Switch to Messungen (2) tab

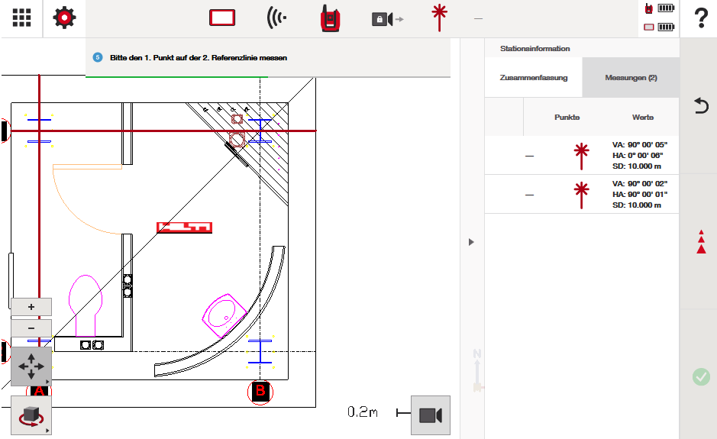click(x=631, y=78)
